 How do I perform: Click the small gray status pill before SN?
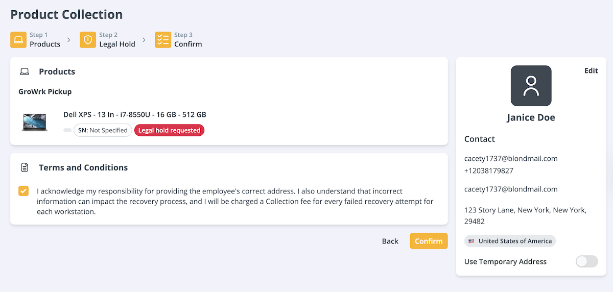pos(67,131)
